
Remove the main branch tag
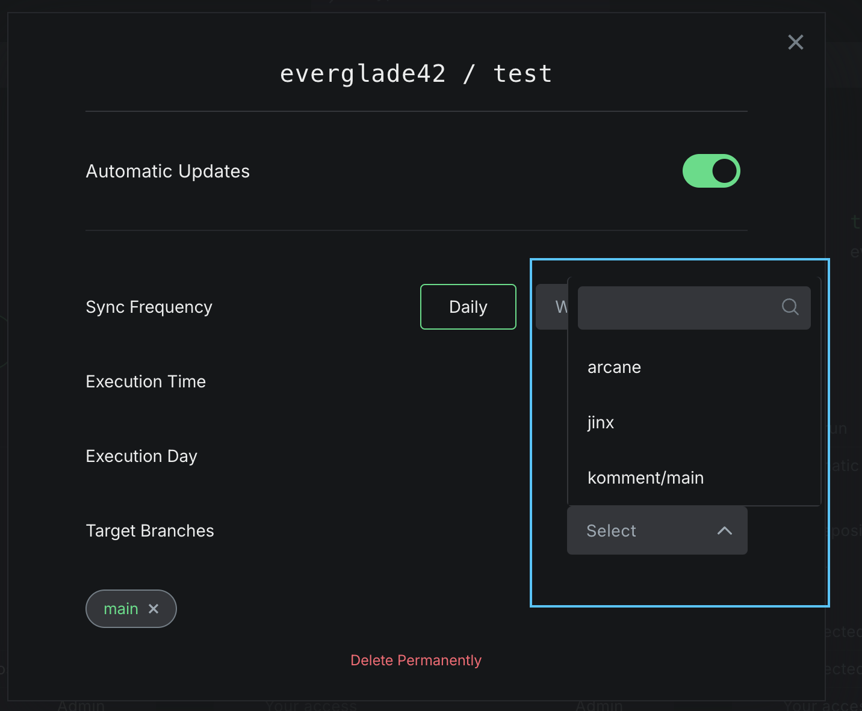click(x=153, y=609)
